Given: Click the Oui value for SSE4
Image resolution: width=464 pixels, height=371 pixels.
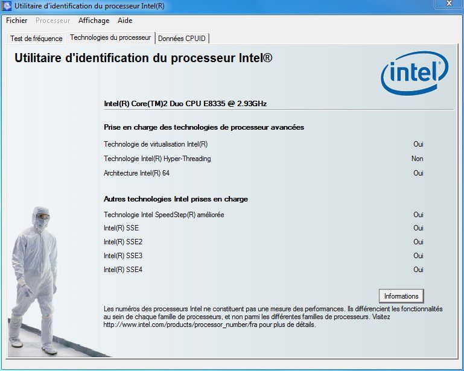Looking at the screenshot, I should pos(418,270).
